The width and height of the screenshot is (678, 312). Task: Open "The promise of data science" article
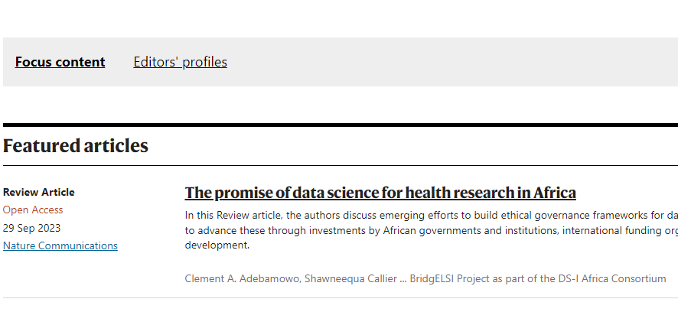click(380, 193)
